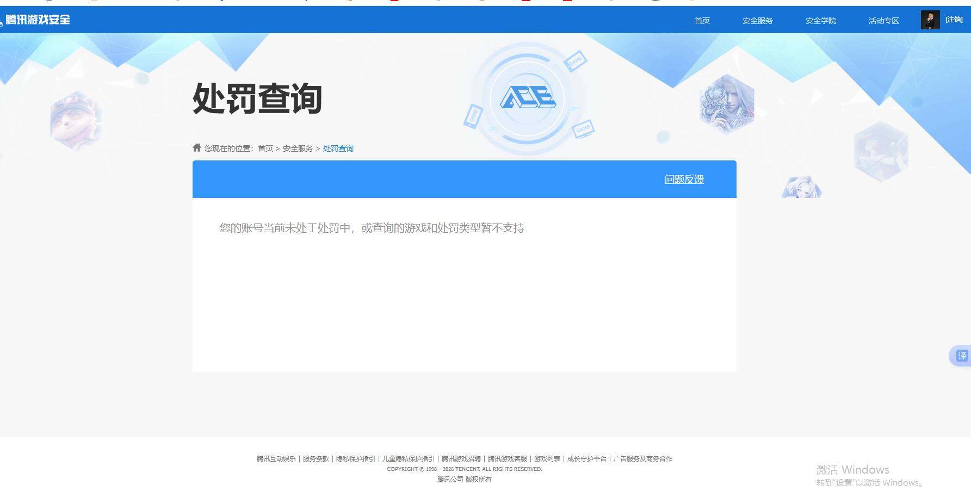The height and width of the screenshot is (497, 971).
Task: Open the 安全学院 menu item
Action: pos(820,20)
